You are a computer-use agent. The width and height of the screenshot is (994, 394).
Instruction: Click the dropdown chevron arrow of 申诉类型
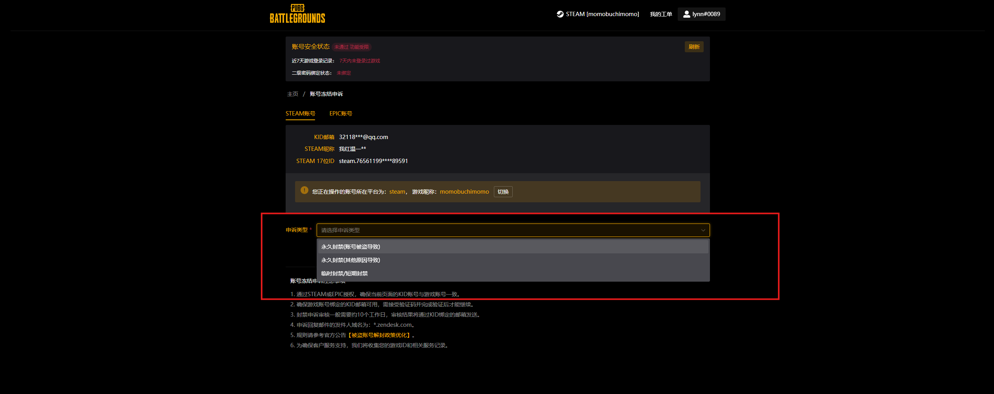click(703, 230)
